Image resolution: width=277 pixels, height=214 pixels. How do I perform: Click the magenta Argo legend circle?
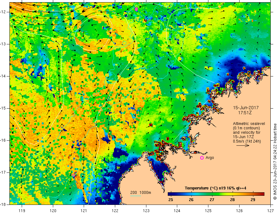202,158
